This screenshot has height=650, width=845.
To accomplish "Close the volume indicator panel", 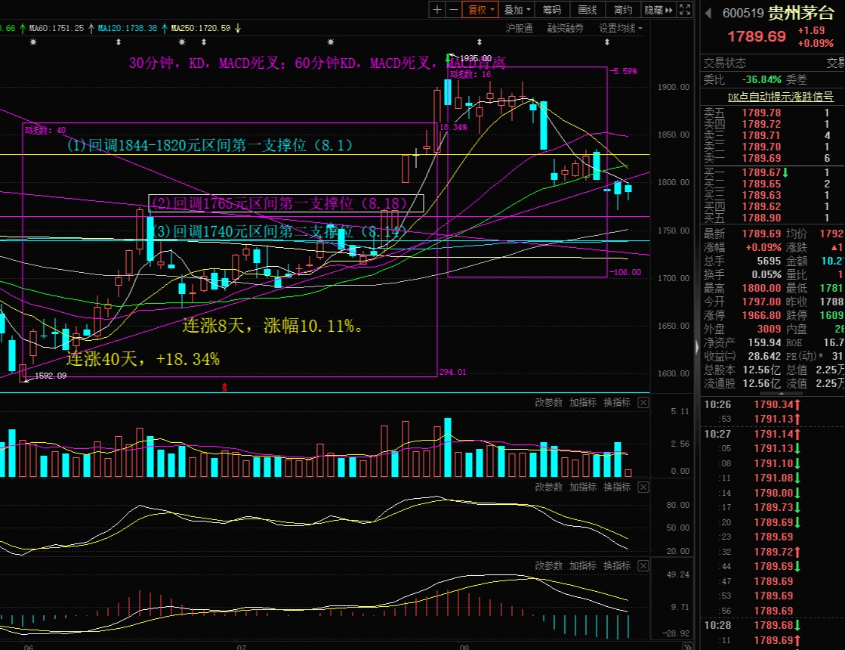I will pos(643,402).
